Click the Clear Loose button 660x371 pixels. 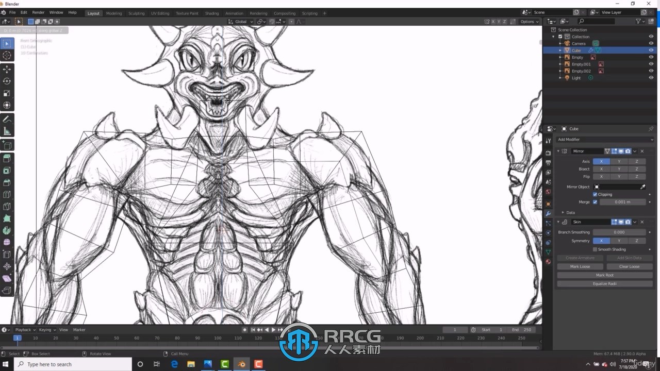click(630, 266)
